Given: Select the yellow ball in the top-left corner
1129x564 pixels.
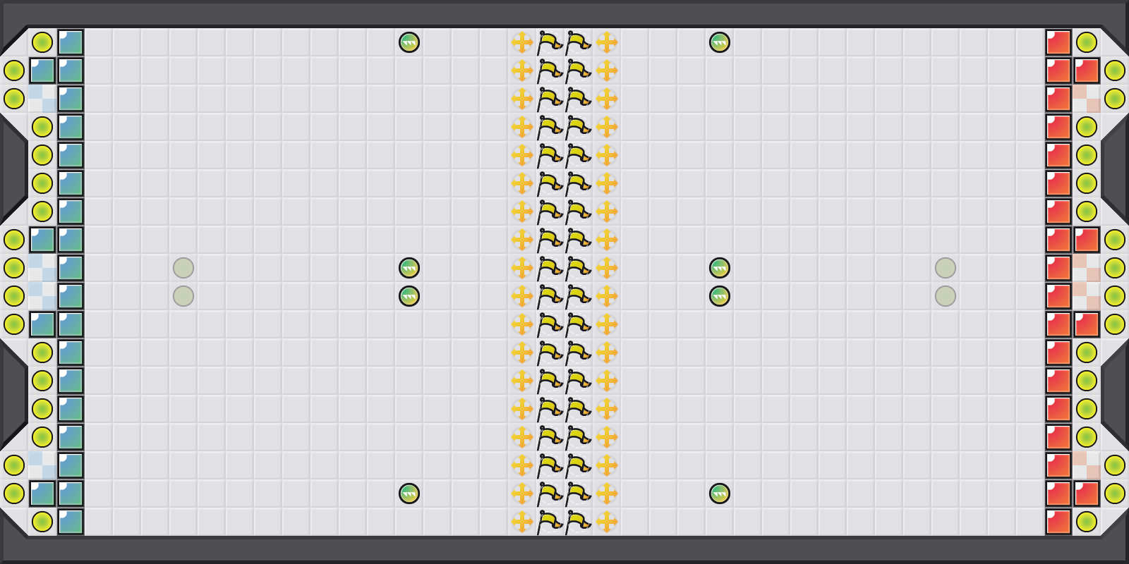Looking at the screenshot, I should tap(42, 42).
